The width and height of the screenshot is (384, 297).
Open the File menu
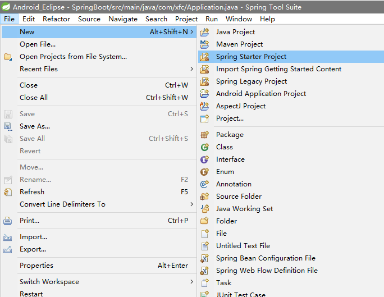(10, 19)
